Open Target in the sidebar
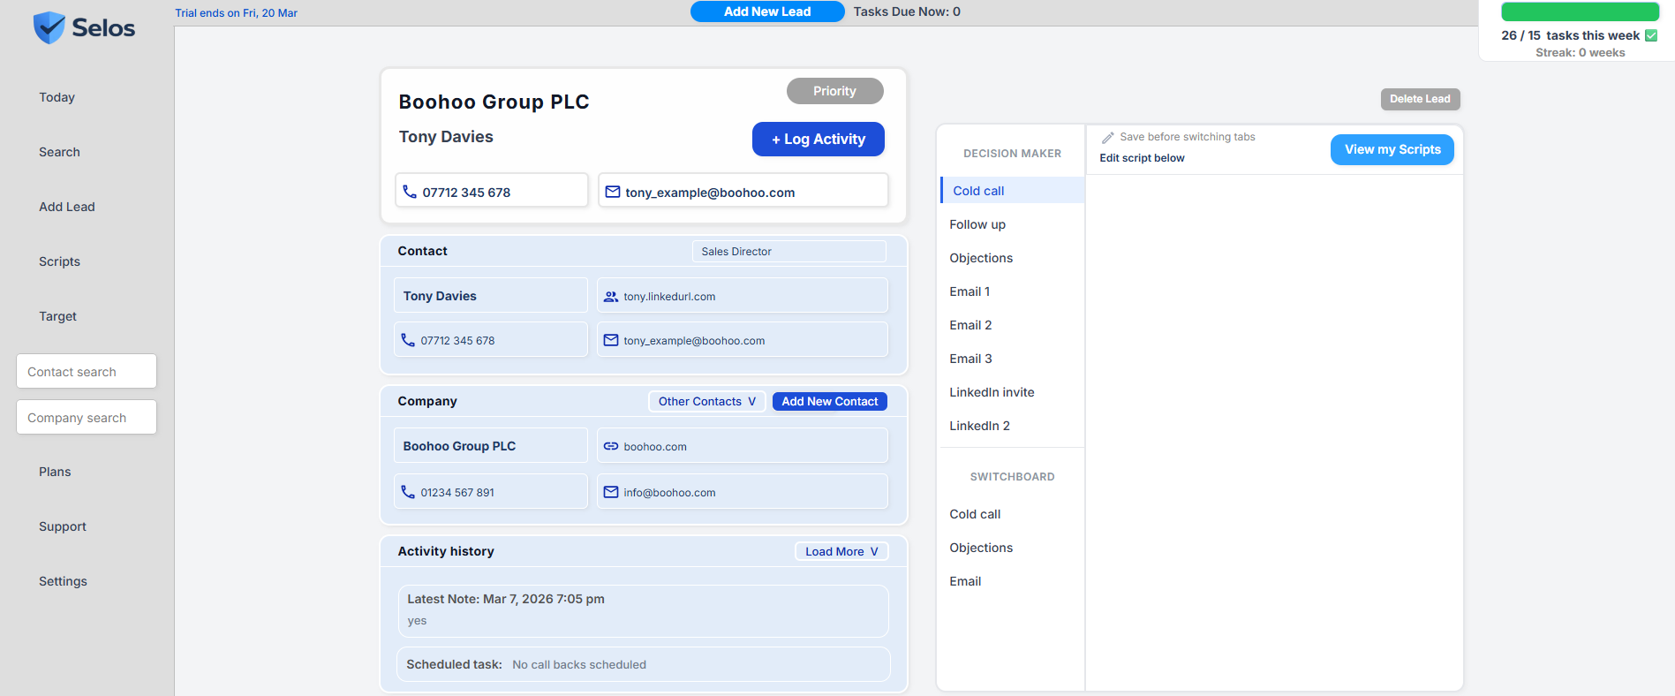The height and width of the screenshot is (696, 1675). click(x=57, y=316)
